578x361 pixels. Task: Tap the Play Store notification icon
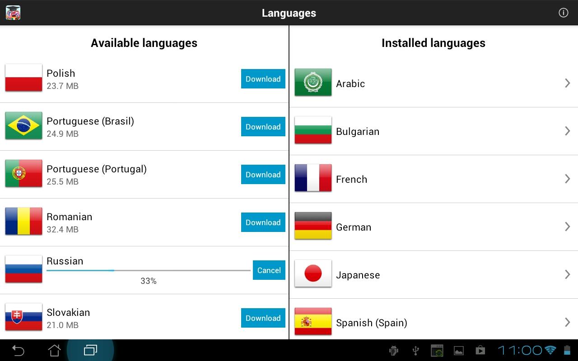coord(480,351)
